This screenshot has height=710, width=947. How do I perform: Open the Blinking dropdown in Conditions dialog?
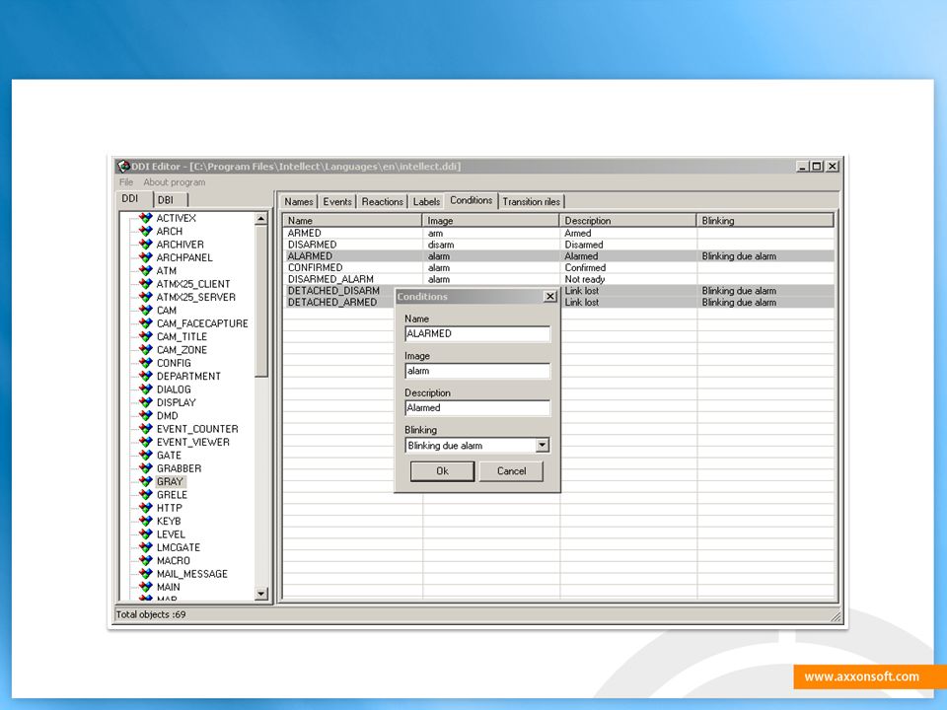point(543,446)
